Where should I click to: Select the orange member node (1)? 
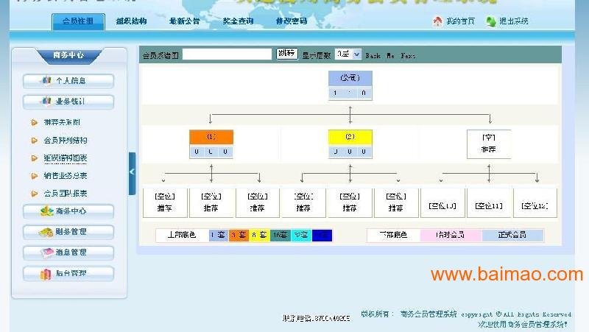tap(211, 144)
